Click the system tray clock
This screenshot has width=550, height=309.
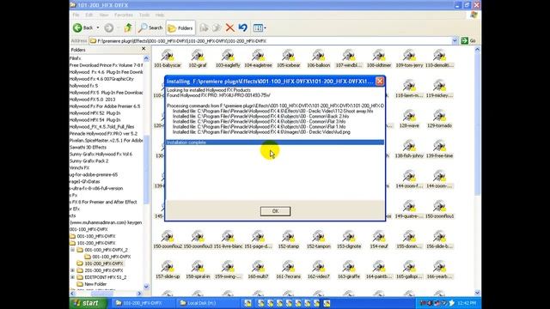pos(467,303)
